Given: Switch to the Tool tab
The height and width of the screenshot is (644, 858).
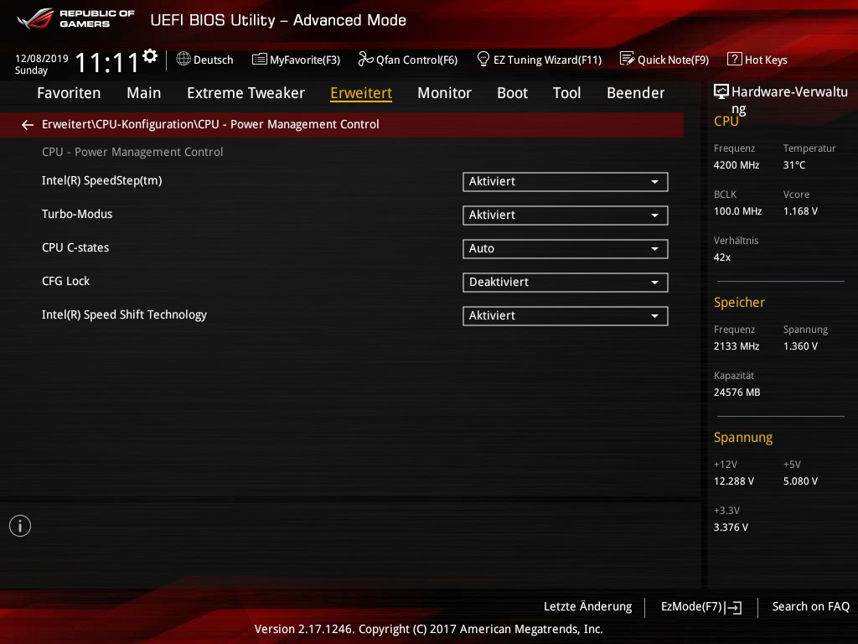Looking at the screenshot, I should coord(566,93).
